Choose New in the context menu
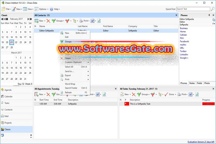This screenshot has width=216, height=144. pos(75,33)
